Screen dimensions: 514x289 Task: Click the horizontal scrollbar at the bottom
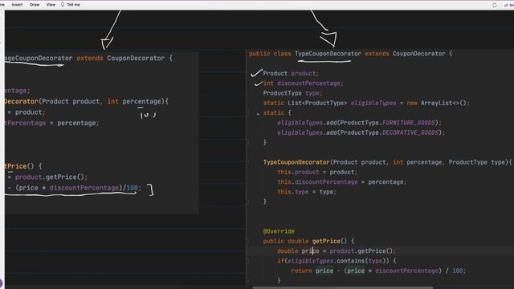pyautogui.click(x=343, y=287)
